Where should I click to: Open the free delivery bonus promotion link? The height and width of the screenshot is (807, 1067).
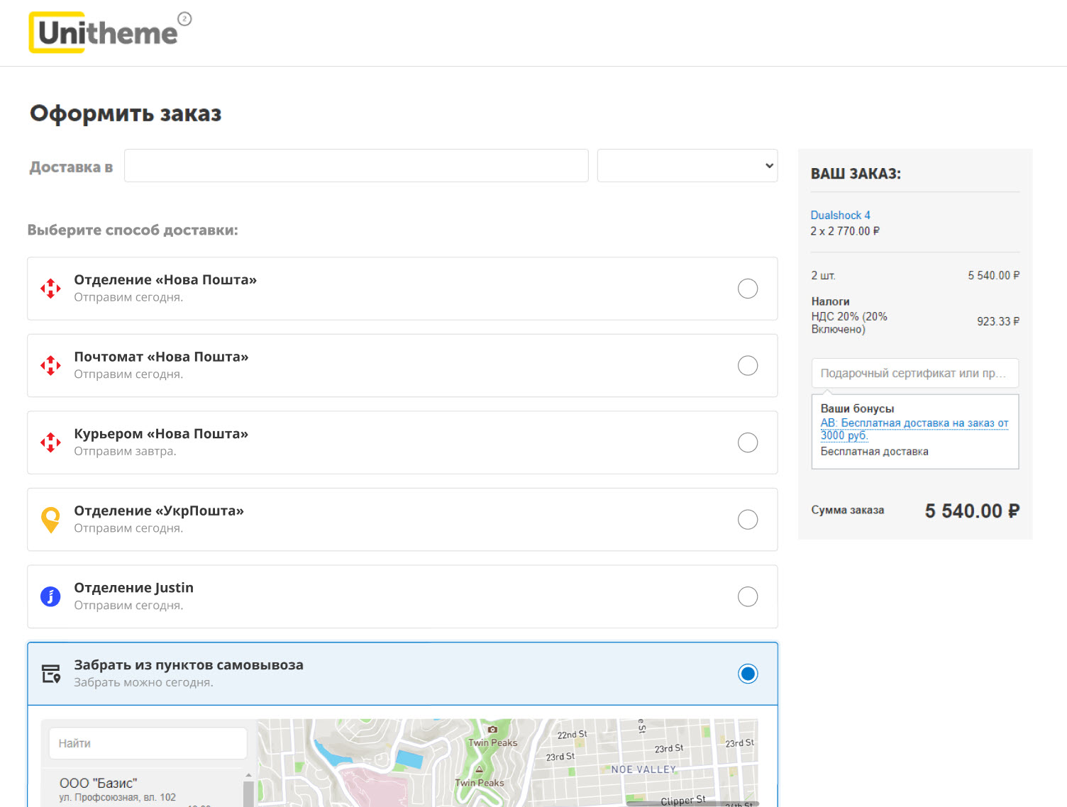914,429
